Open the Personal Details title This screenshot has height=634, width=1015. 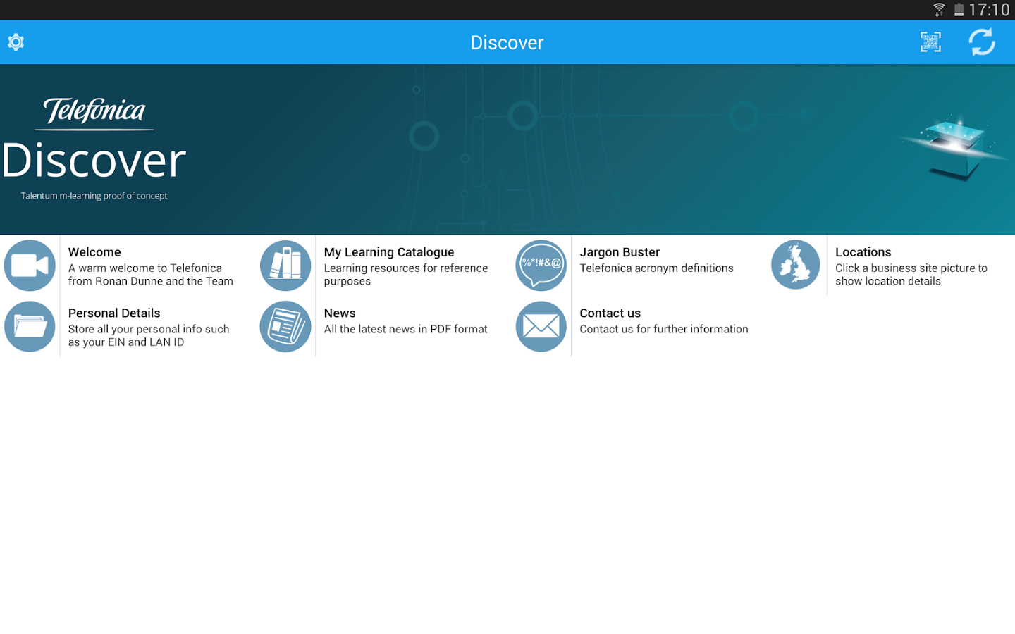(114, 313)
